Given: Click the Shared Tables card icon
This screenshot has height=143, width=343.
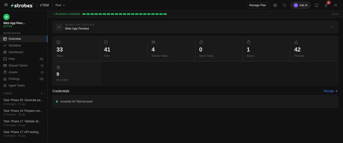Looking at the screenshot, I should pos(153,42).
